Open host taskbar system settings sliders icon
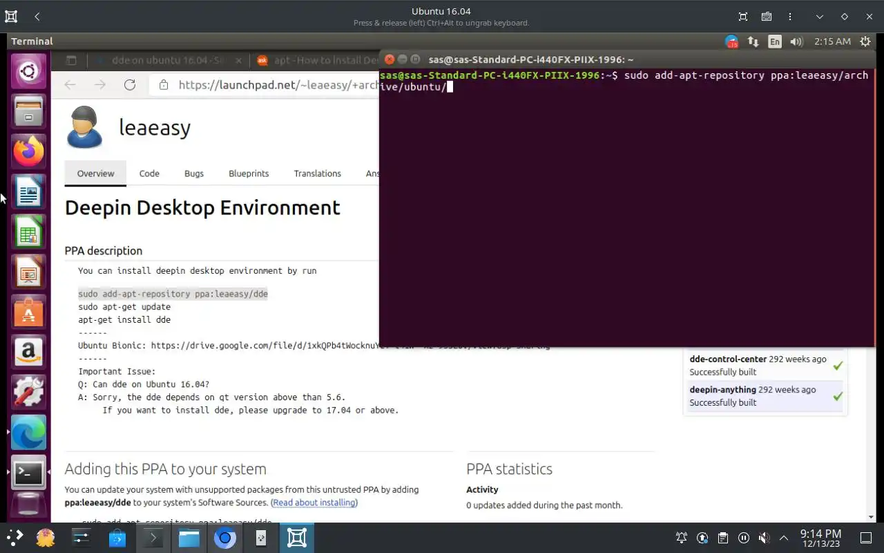The height and width of the screenshot is (553, 884). (81, 538)
